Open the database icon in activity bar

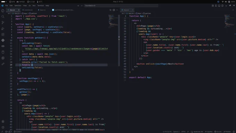tap(3, 52)
